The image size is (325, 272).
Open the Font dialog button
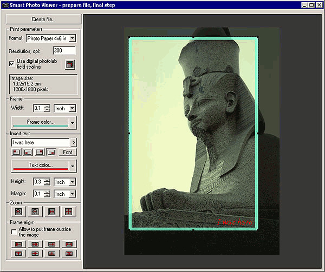pos(68,152)
